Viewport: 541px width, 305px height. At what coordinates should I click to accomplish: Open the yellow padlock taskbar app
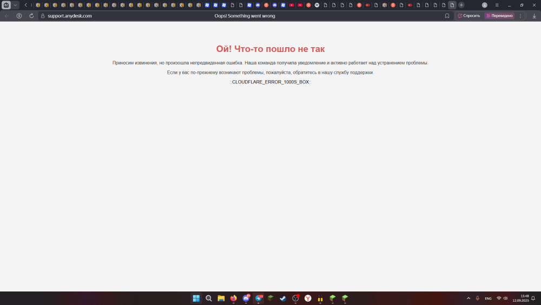pyautogui.click(x=320, y=298)
